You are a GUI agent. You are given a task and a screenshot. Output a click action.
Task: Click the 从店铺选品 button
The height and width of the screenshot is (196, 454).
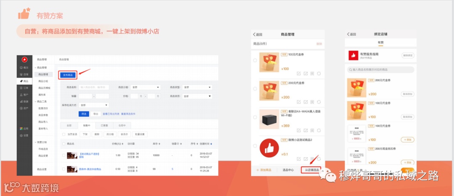(x=312, y=170)
